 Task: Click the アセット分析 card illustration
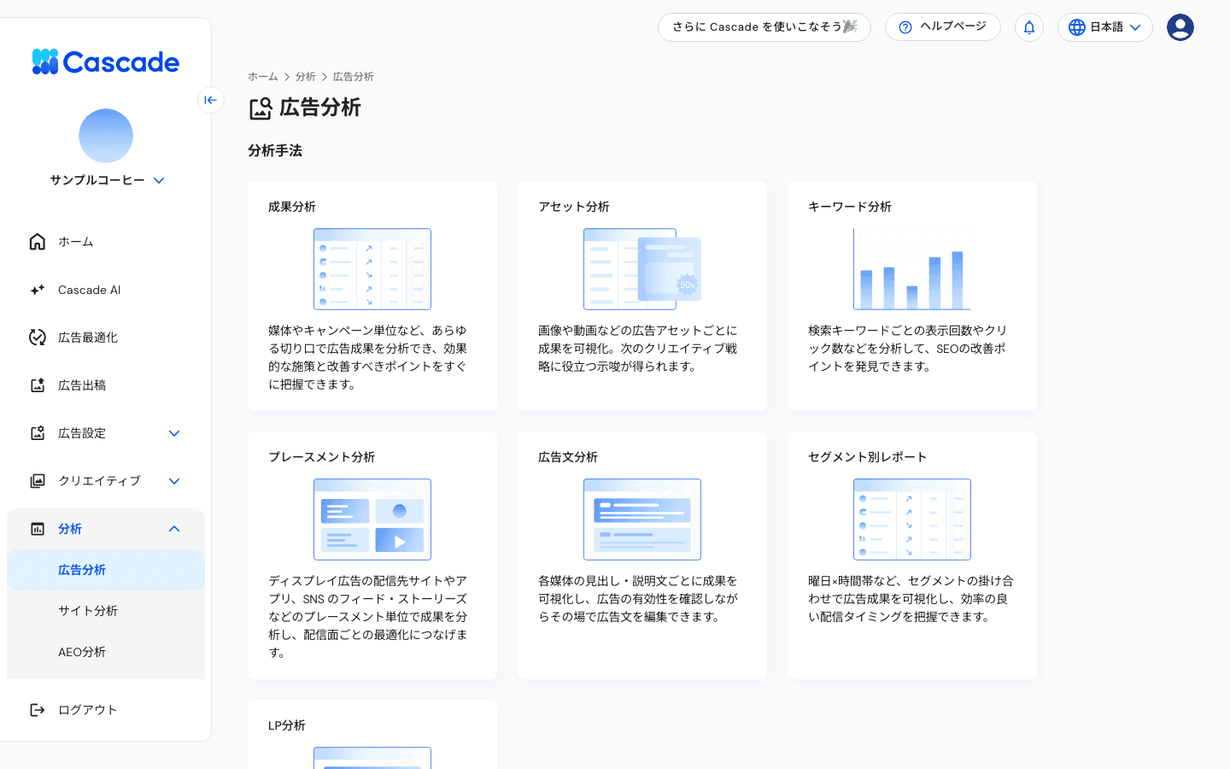(642, 269)
